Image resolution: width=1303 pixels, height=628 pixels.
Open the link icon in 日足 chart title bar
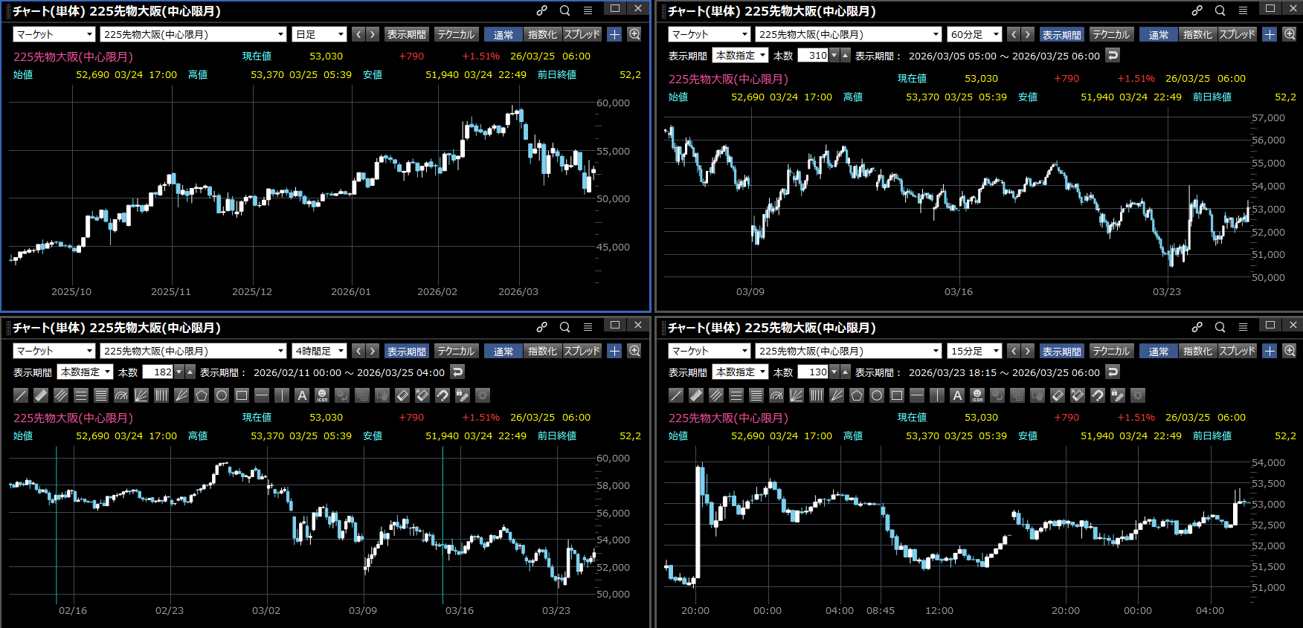click(542, 10)
